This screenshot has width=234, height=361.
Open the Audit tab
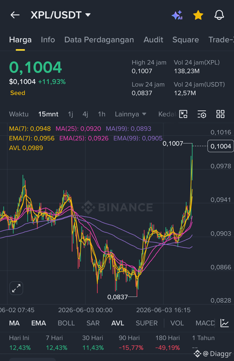point(153,40)
